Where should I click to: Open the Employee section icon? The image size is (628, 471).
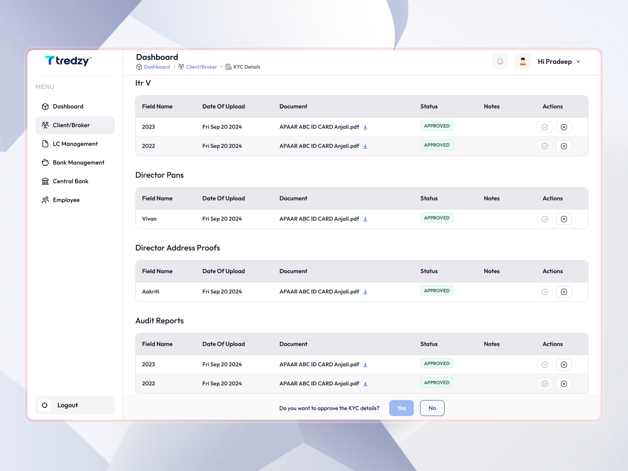[46, 200]
